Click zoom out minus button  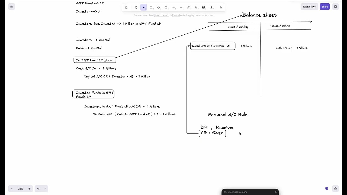(x=11, y=189)
